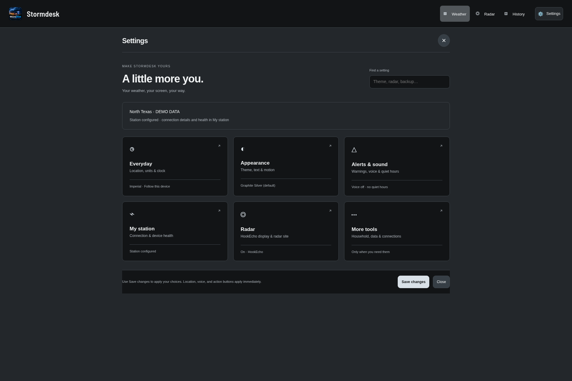Screen dimensions: 572x381
Task: Click 'Station configured' text in My station card
Action: (x=143, y=251)
